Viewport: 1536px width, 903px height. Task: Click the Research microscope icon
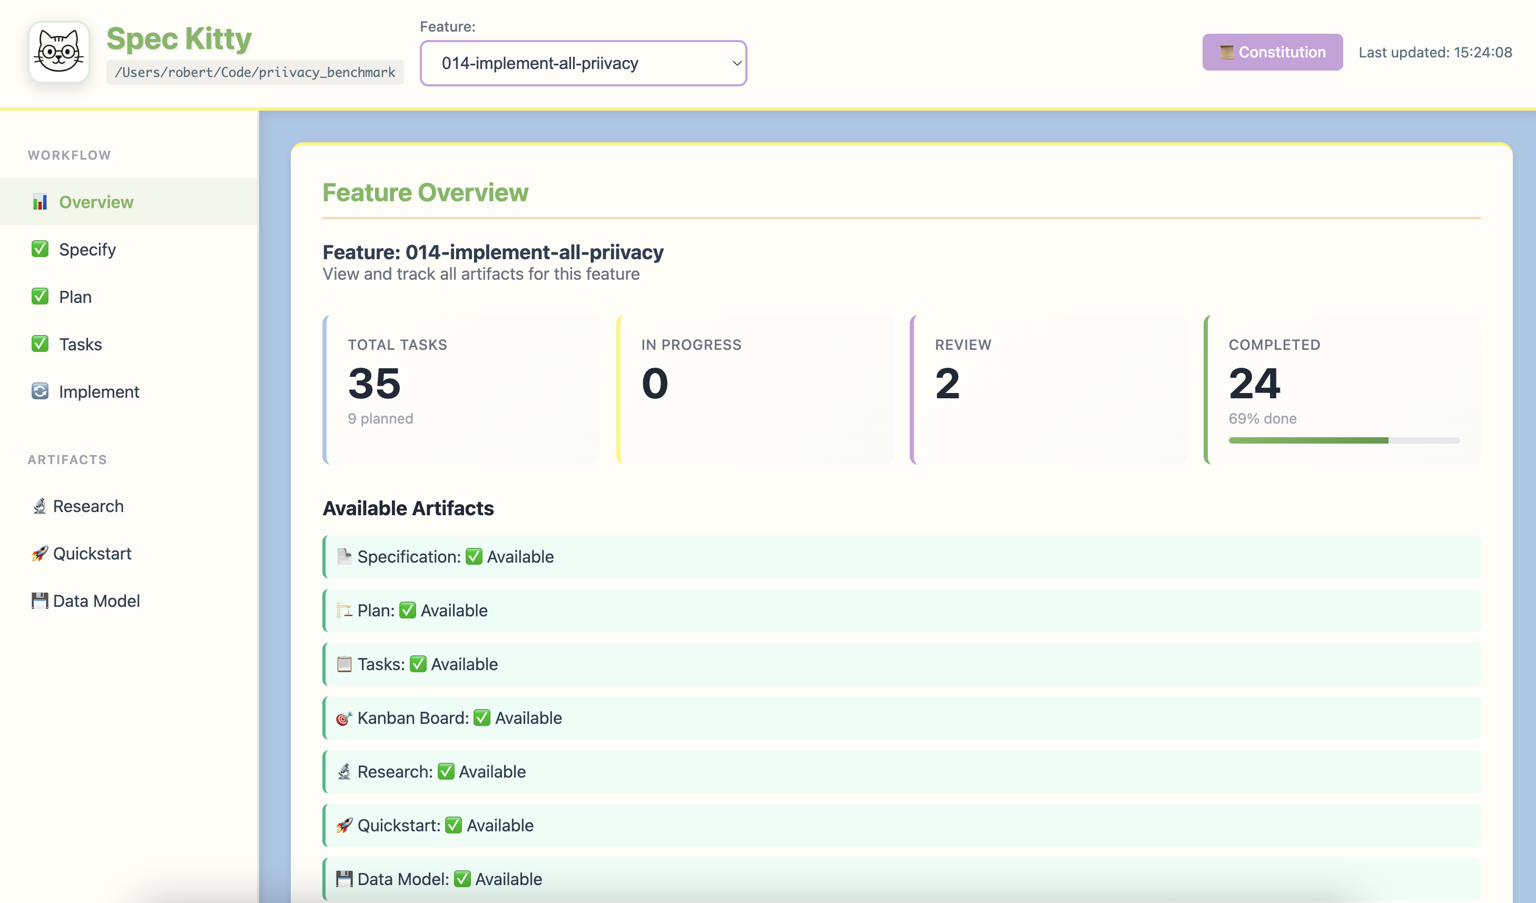coord(40,506)
